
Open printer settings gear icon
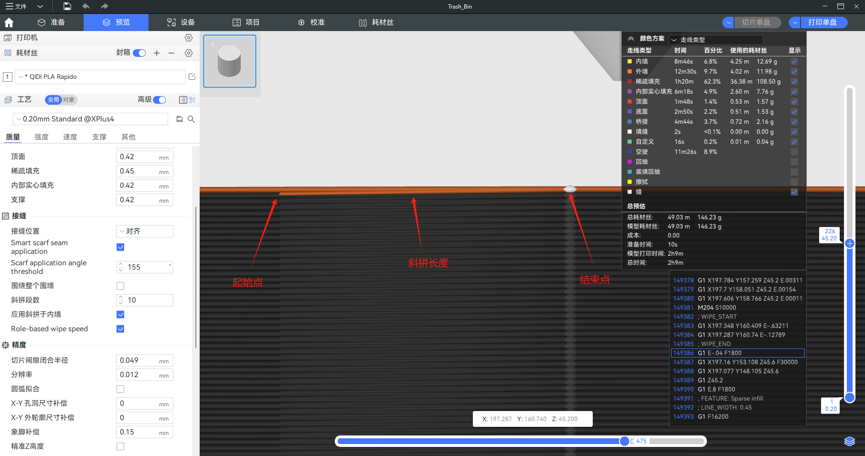(189, 38)
